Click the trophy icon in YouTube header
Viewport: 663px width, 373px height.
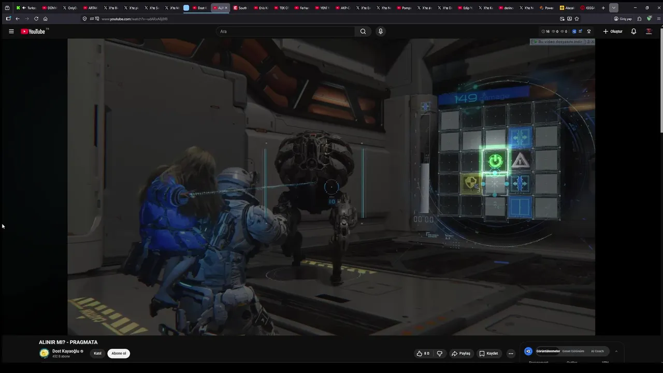[589, 32]
